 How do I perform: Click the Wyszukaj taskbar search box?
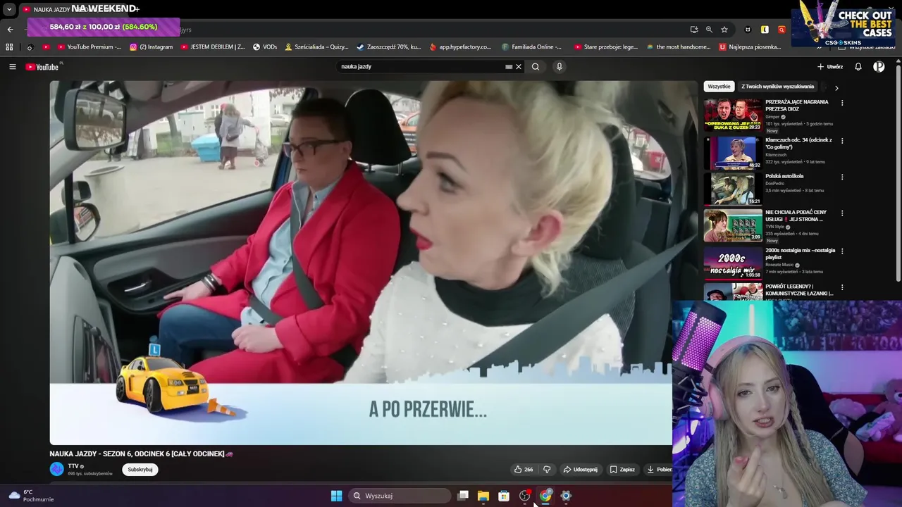click(400, 496)
